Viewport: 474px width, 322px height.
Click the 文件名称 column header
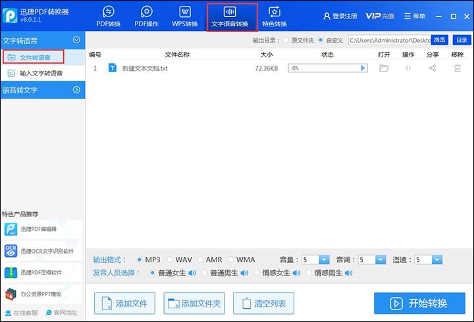coord(177,55)
